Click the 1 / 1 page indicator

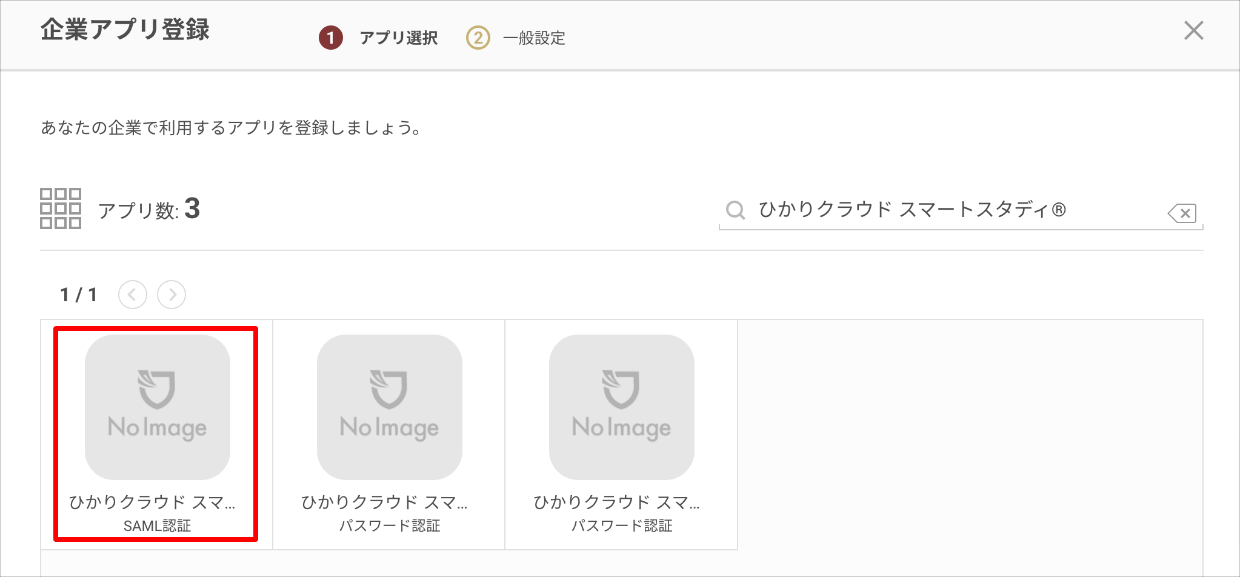[79, 295]
